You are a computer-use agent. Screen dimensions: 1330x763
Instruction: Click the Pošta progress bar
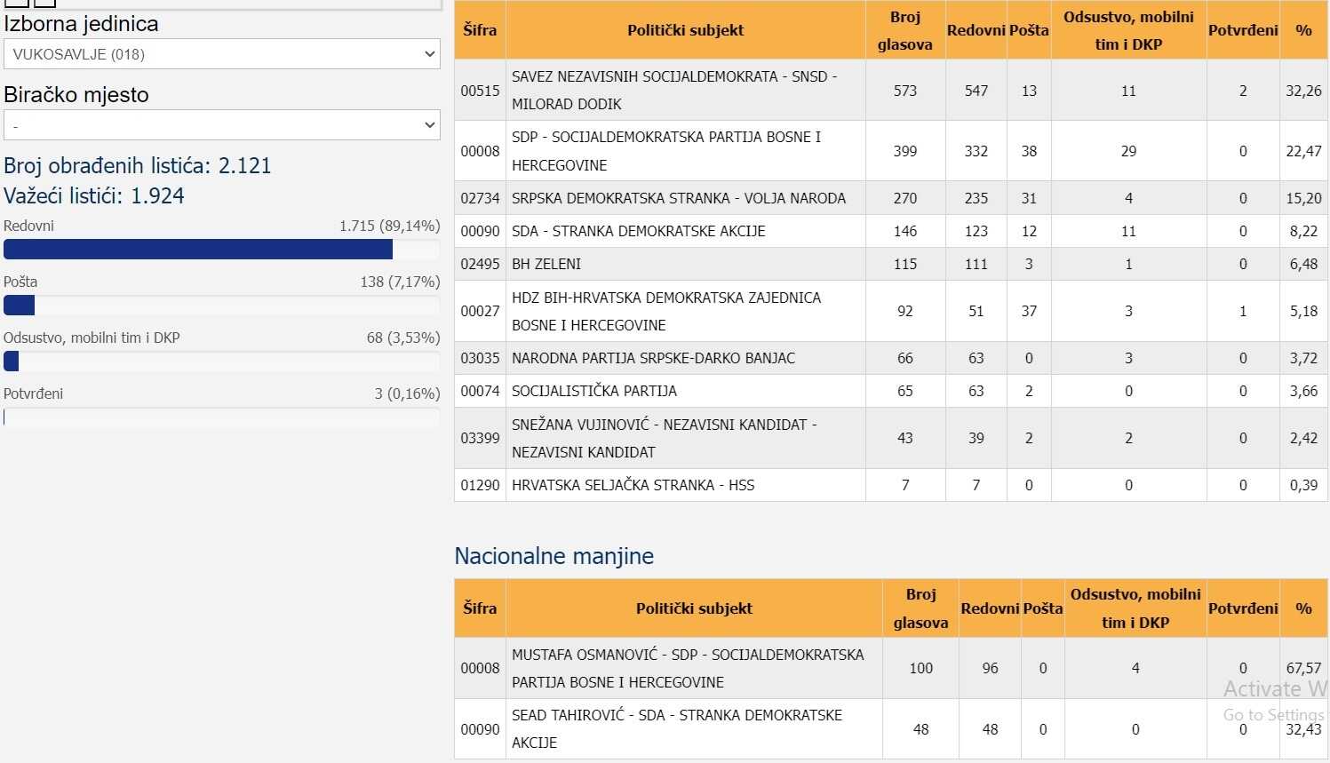[x=20, y=306]
